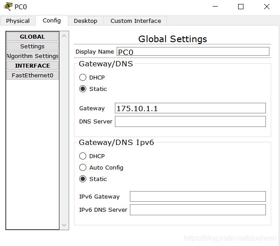The height and width of the screenshot is (246, 280).
Task: Select the FastEthernet0 interface
Action: [33, 75]
